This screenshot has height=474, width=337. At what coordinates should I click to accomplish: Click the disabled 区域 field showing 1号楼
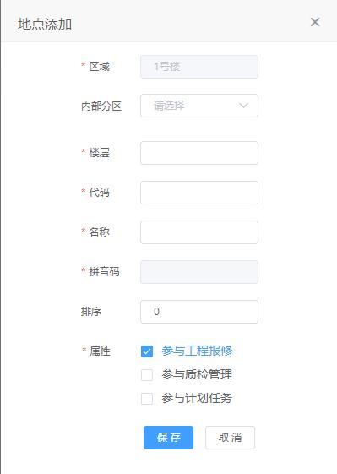(x=199, y=67)
